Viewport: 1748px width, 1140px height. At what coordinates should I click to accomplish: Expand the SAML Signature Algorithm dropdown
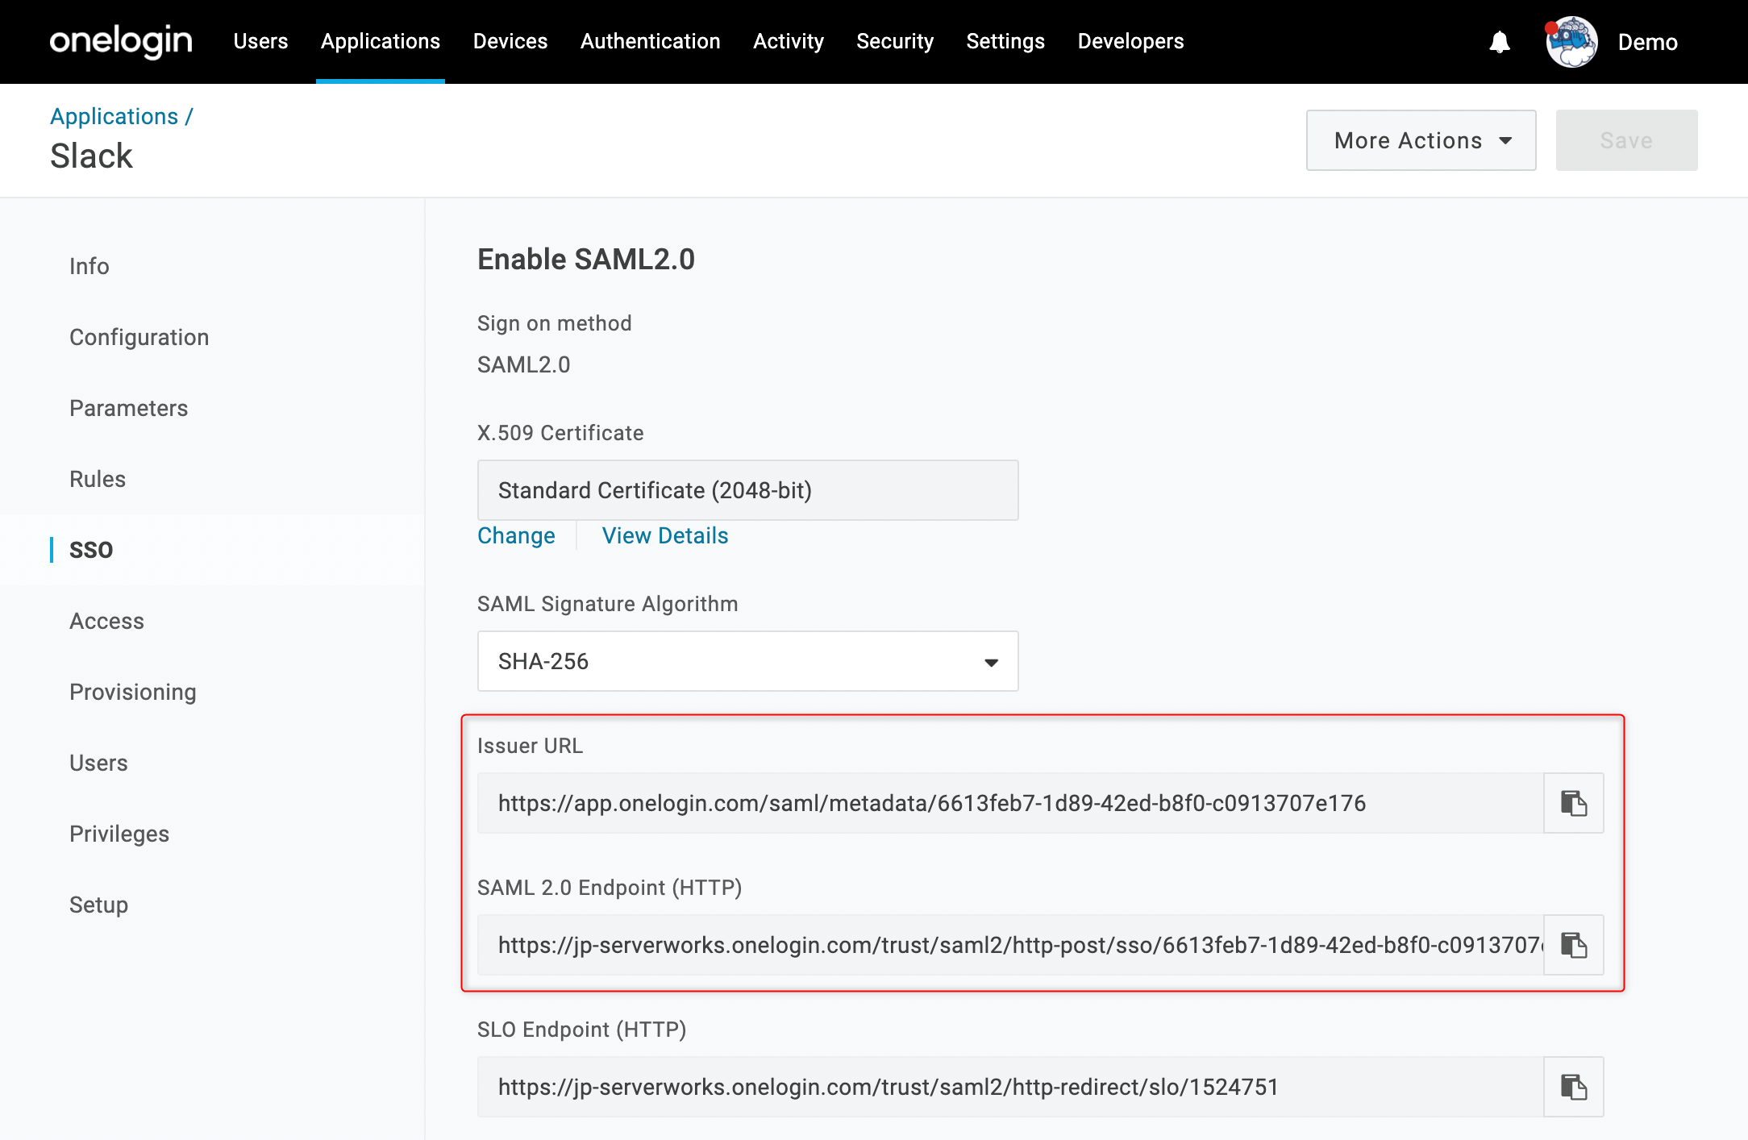[x=747, y=661]
